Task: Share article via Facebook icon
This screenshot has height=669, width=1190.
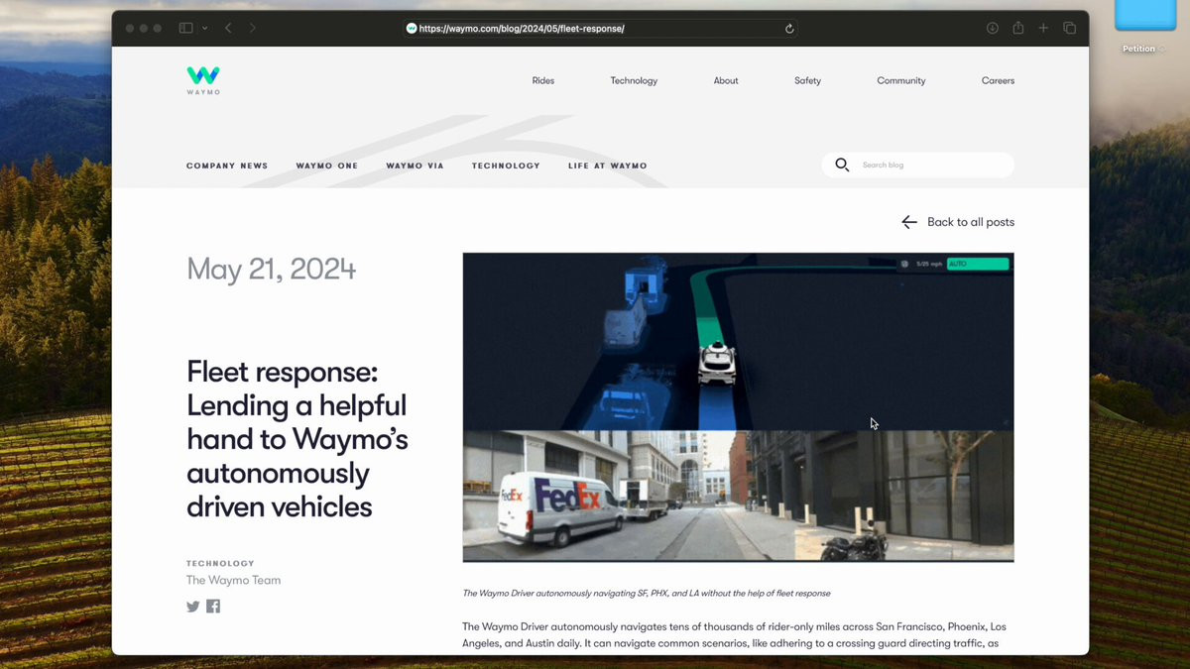Action: pyautogui.click(x=213, y=607)
